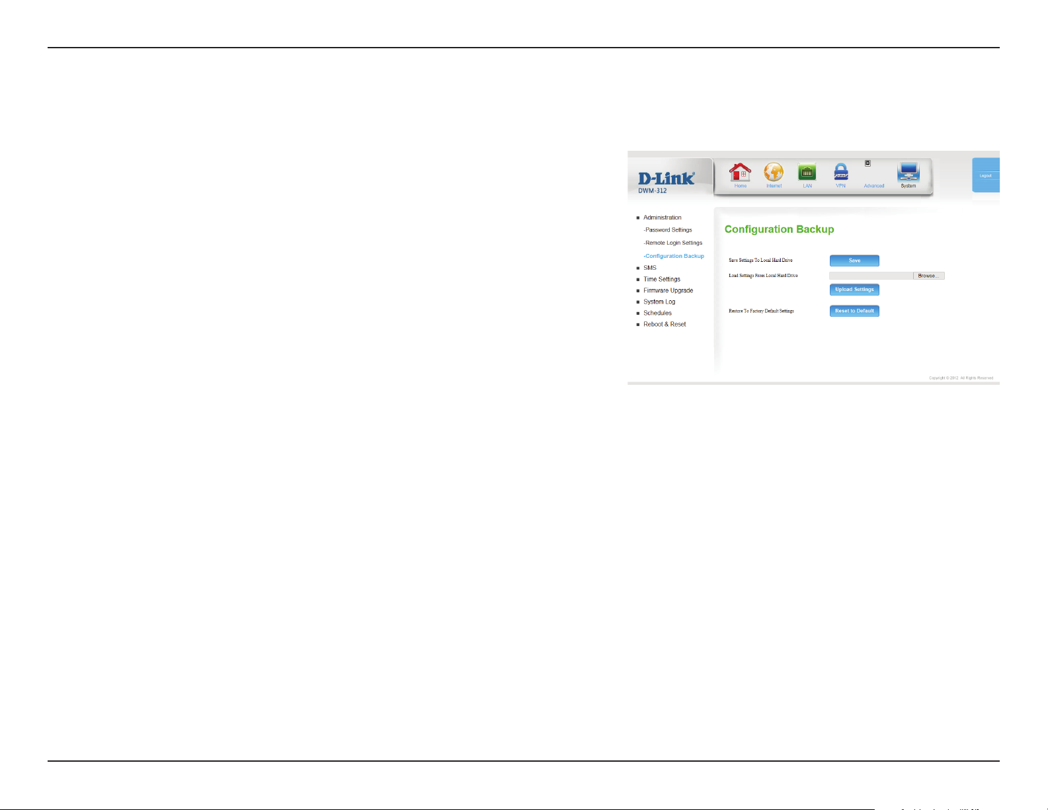Click the D-Link logo
The height and width of the screenshot is (810, 1048).
666,178
